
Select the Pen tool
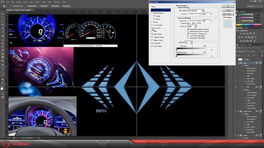click(x=2, y=65)
